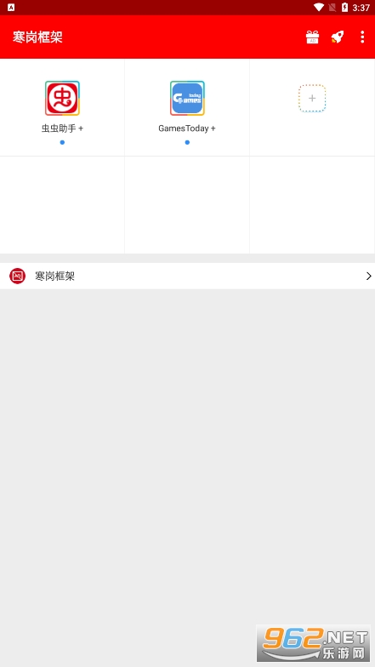
Task: Launch the 虫虫助手 + app icon
Action: pyautogui.click(x=62, y=99)
